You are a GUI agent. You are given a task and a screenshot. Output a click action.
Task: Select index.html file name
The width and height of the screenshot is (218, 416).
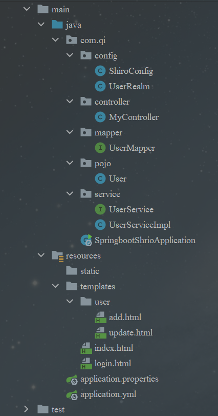(114, 348)
